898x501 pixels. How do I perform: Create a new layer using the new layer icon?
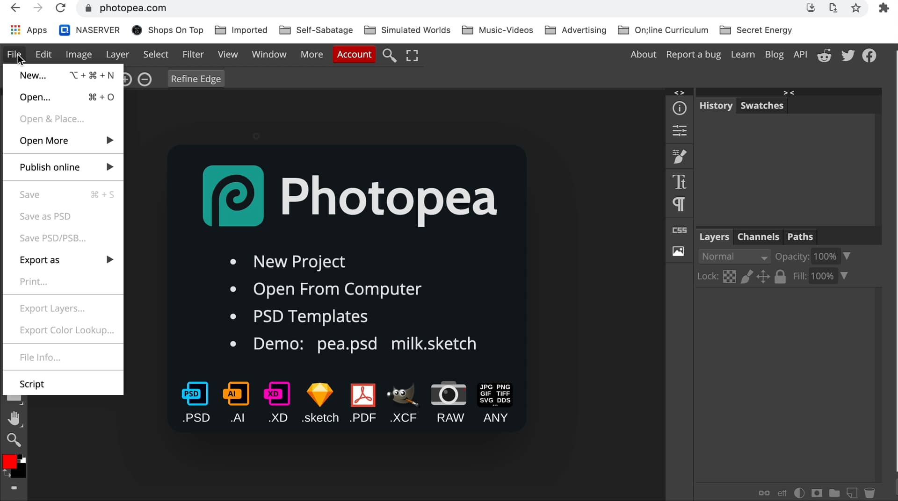(852, 493)
